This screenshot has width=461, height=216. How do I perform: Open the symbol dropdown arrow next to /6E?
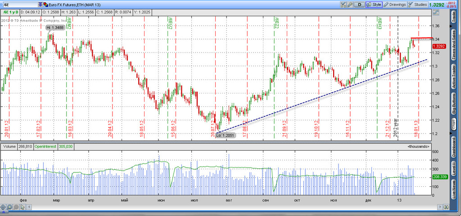pos(40,4)
